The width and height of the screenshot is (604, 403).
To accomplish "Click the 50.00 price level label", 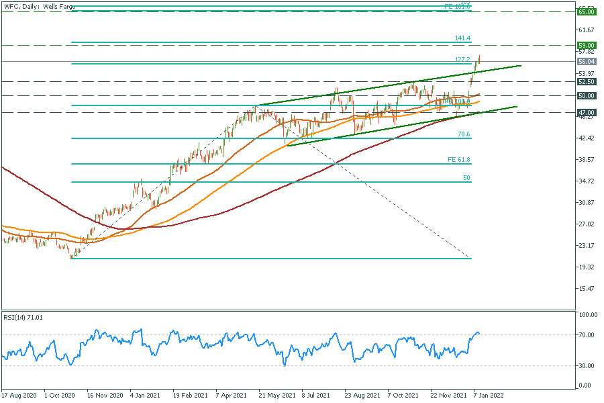I will (x=587, y=96).
